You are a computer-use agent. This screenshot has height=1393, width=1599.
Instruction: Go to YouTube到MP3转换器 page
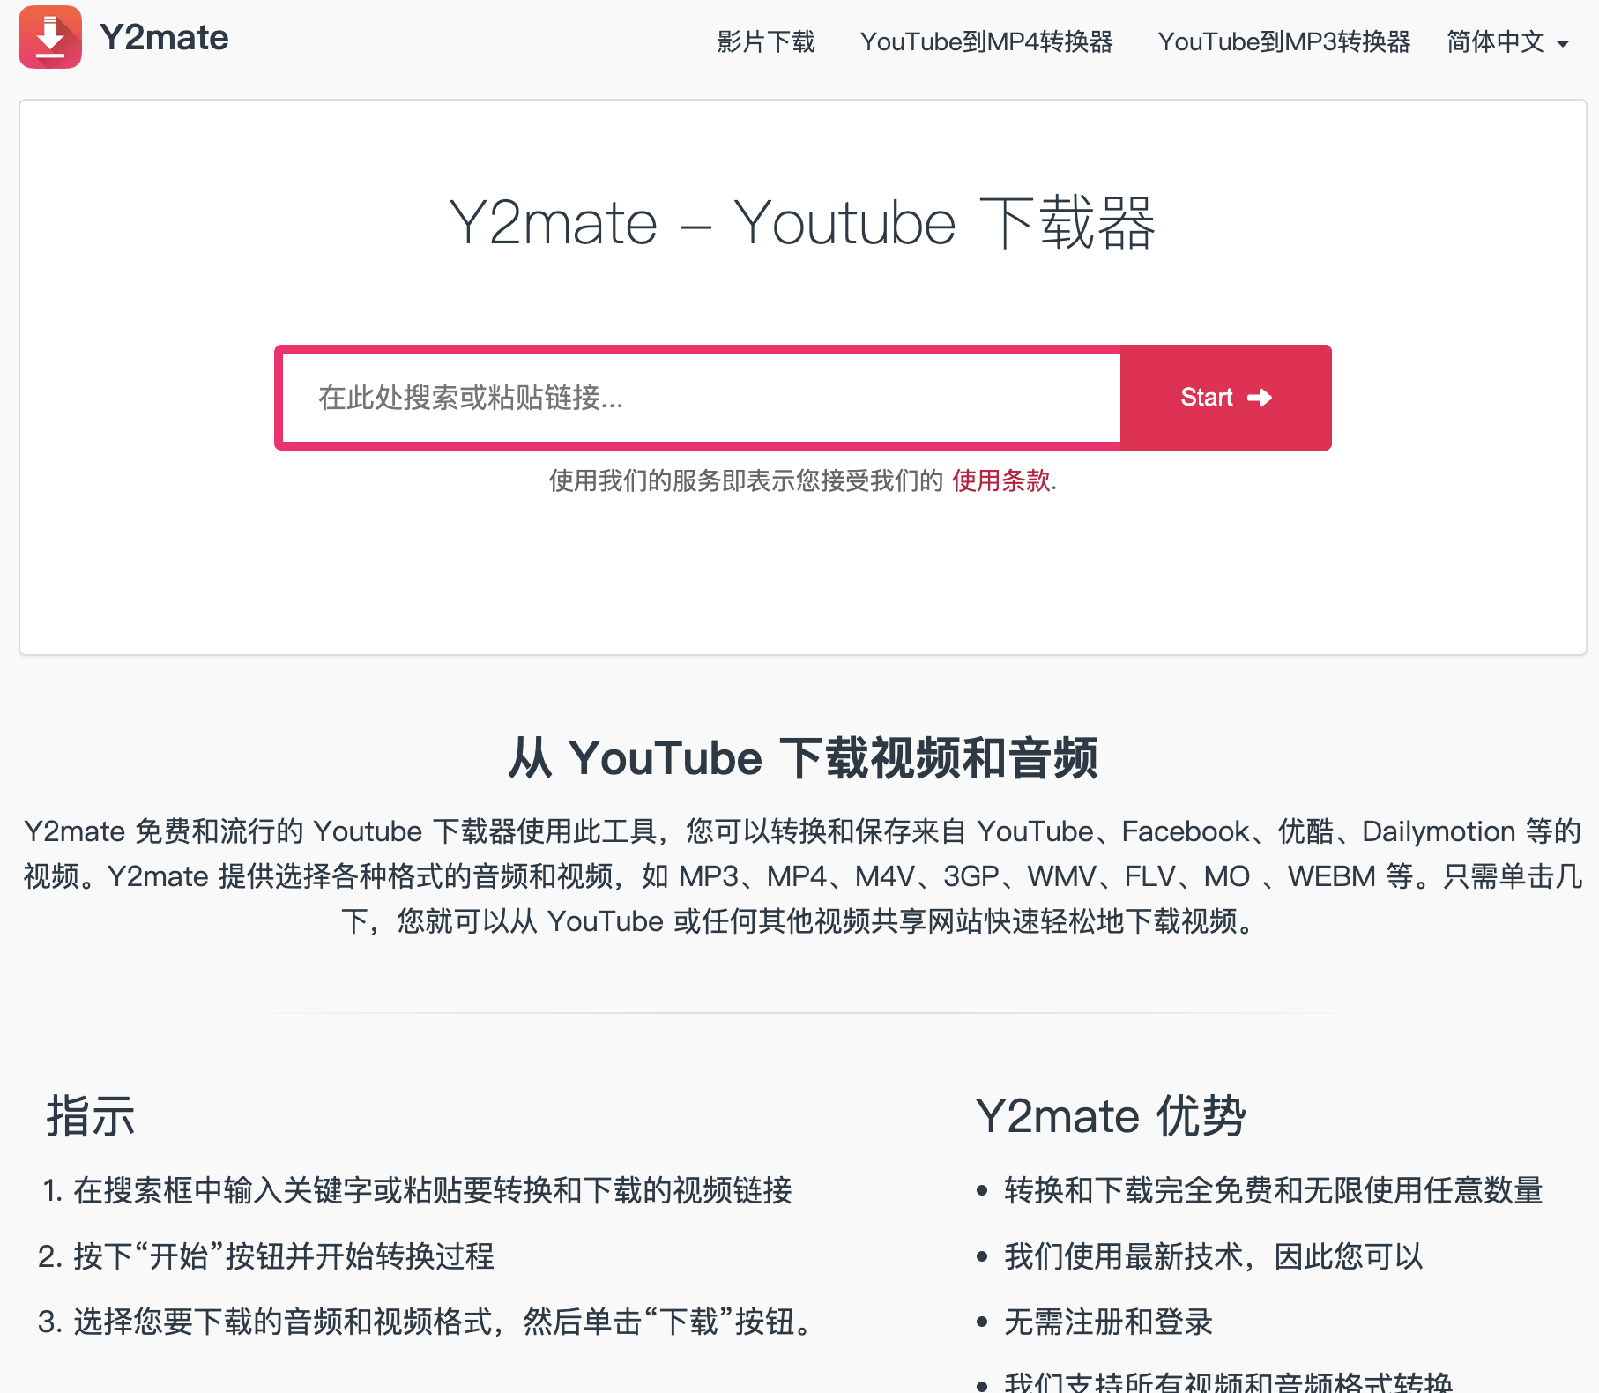click(x=1284, y=41)
